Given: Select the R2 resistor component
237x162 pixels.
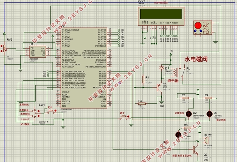Looking at the screenshot, I should tap(142, 104).
